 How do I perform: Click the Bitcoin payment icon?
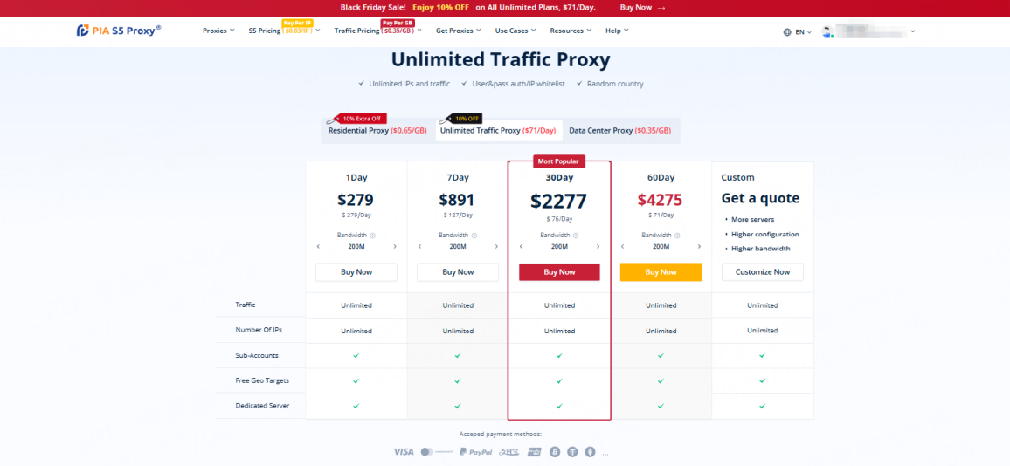point(553,452)
